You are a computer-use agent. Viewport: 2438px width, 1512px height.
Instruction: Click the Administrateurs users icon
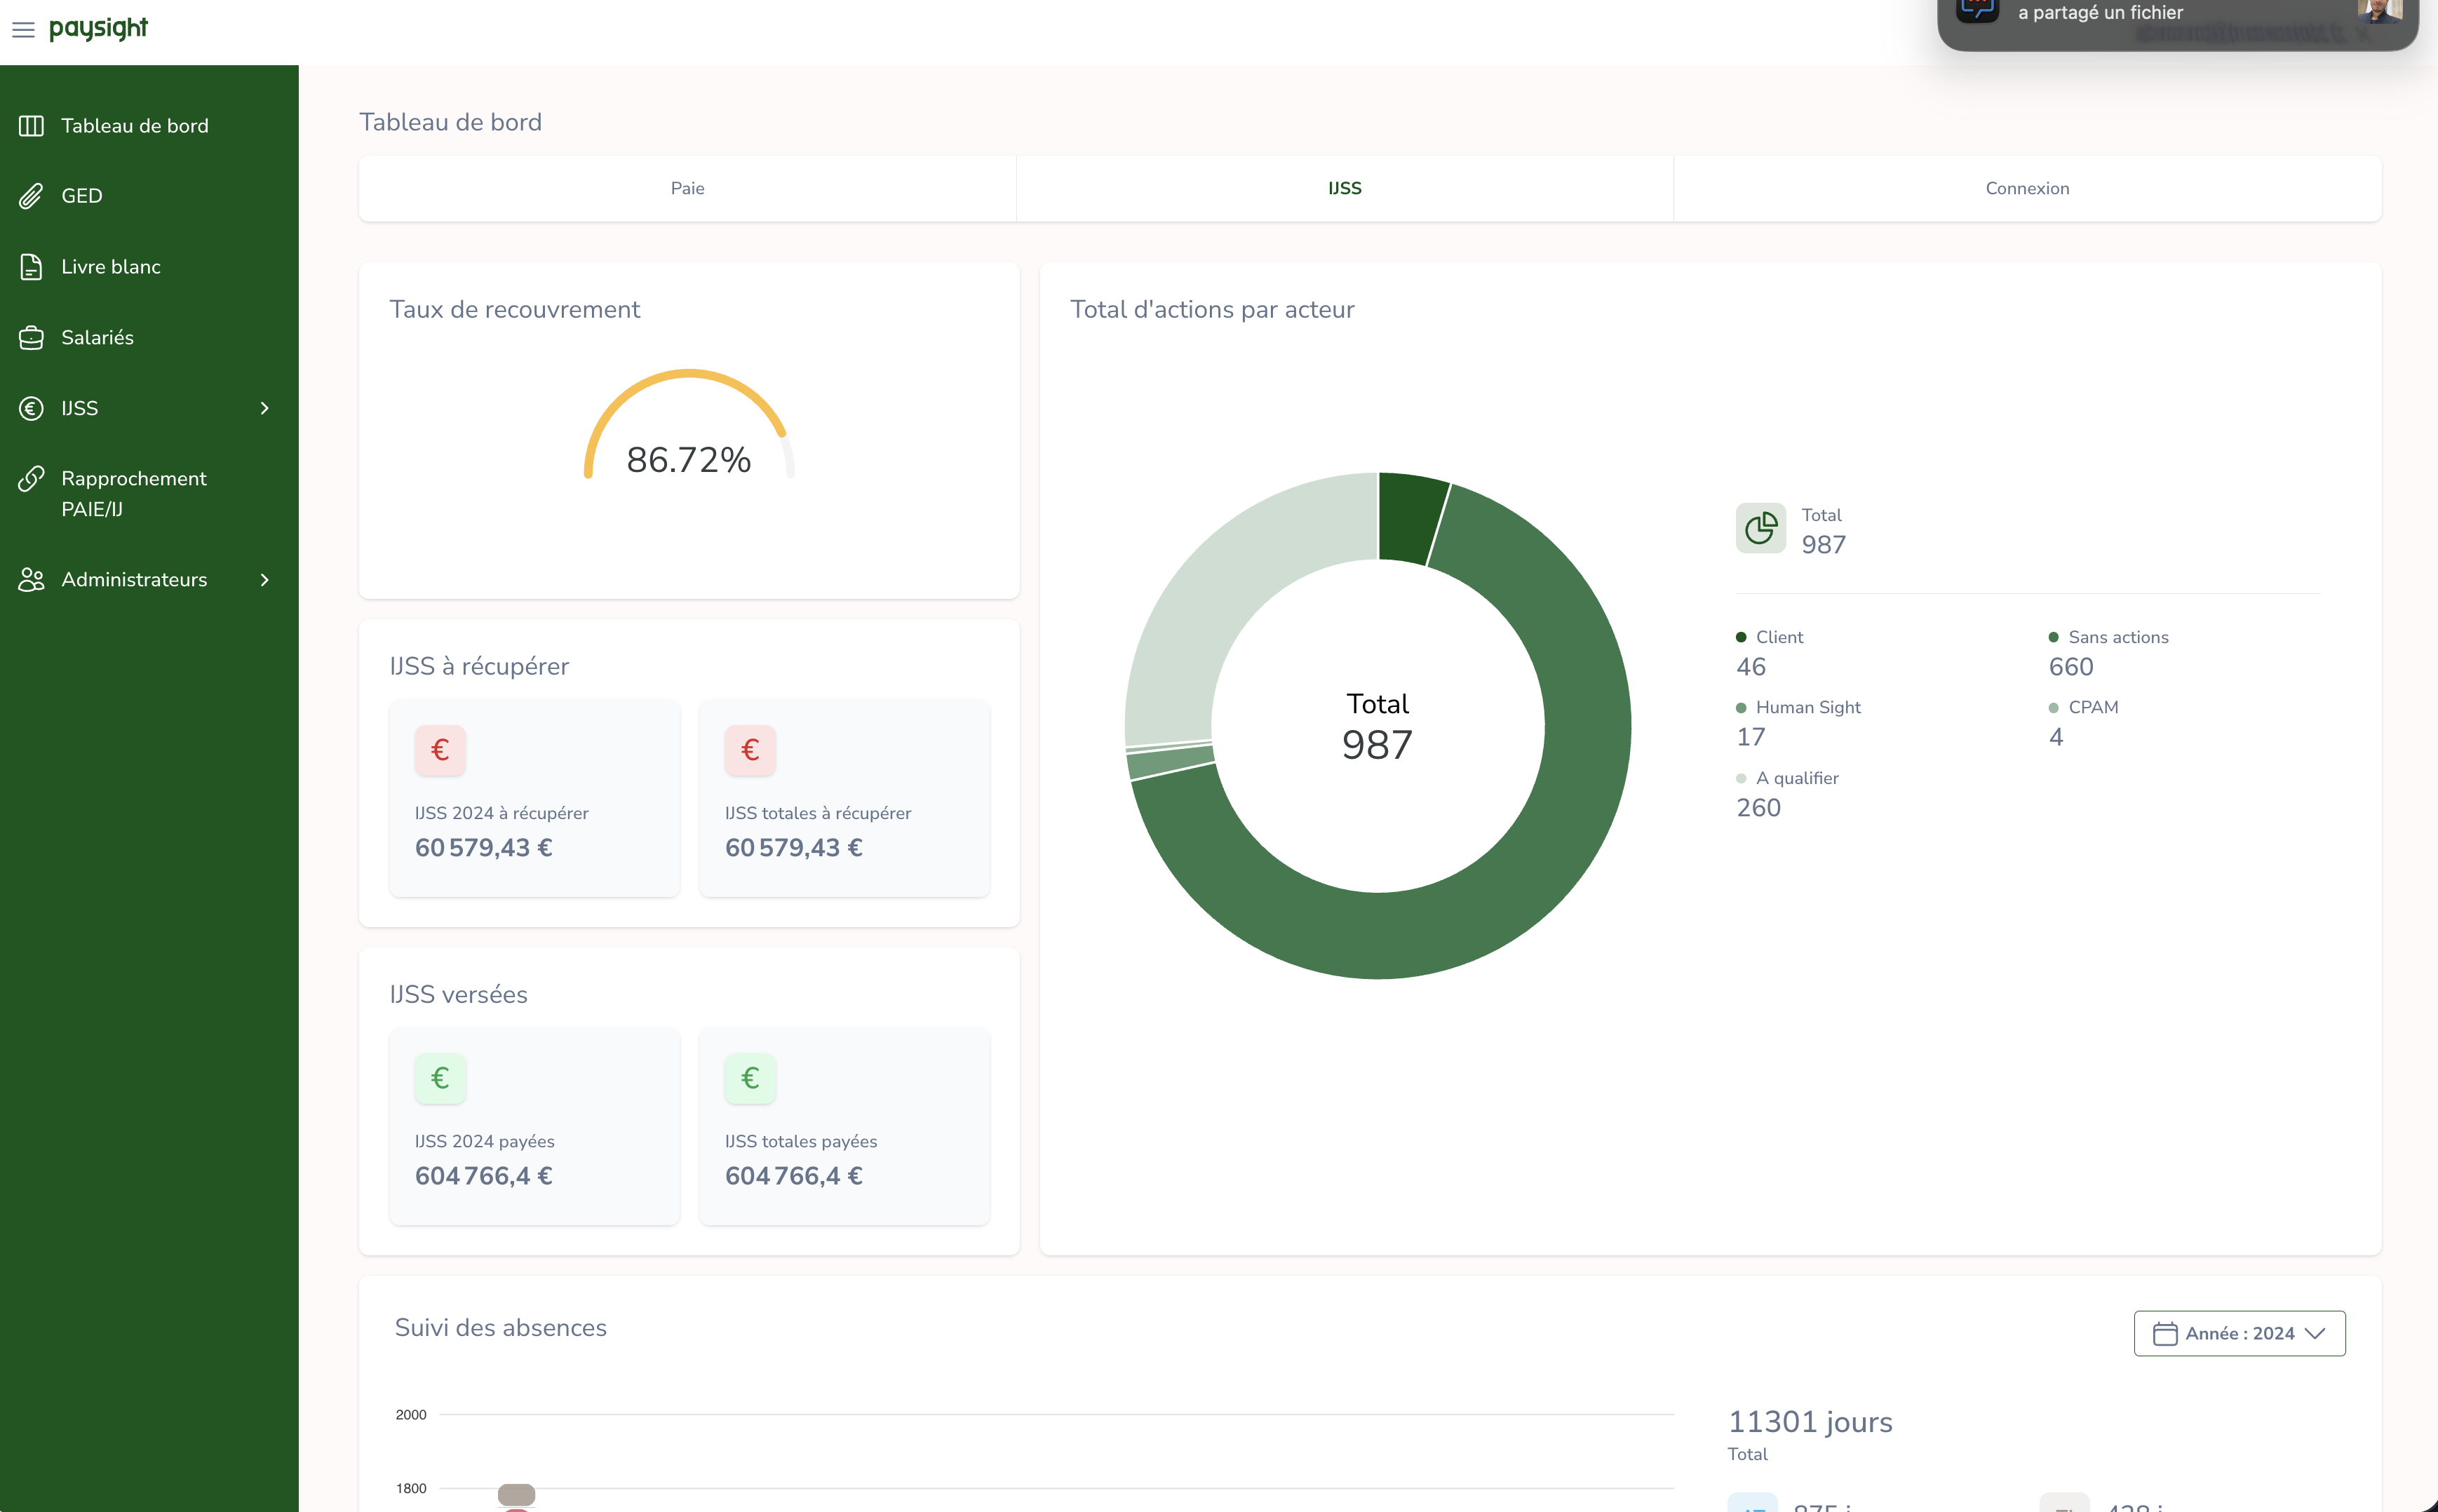[31, 580]
